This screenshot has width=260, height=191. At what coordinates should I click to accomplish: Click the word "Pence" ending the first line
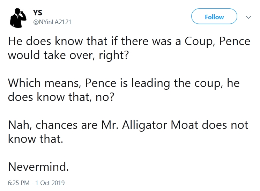coord(235,41)
